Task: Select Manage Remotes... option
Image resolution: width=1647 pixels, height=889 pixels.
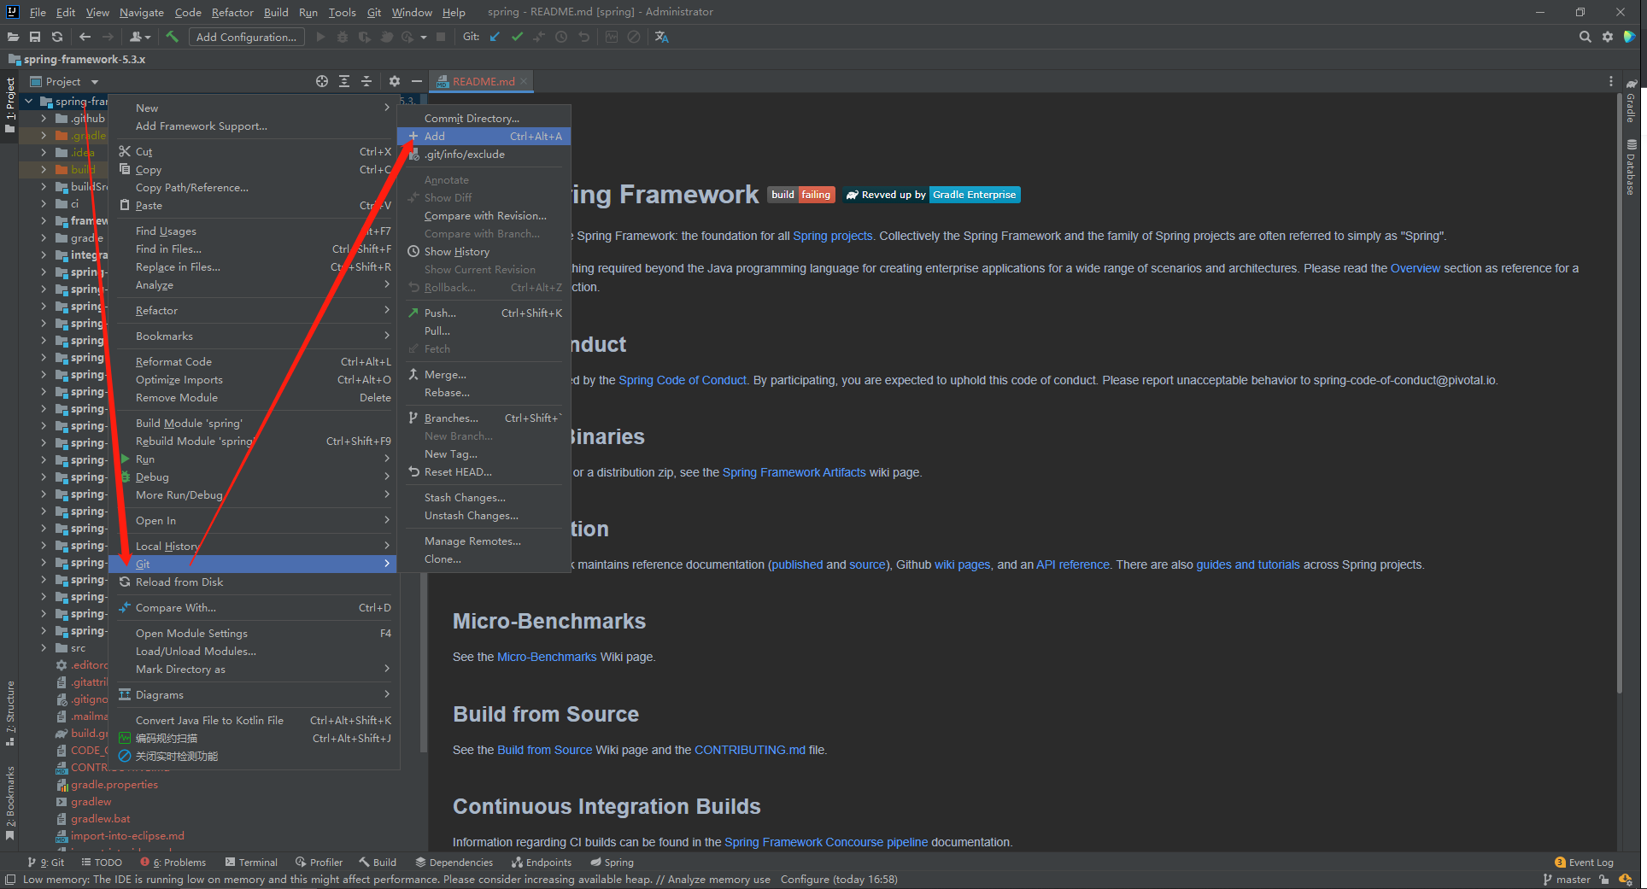Action: 484,541
